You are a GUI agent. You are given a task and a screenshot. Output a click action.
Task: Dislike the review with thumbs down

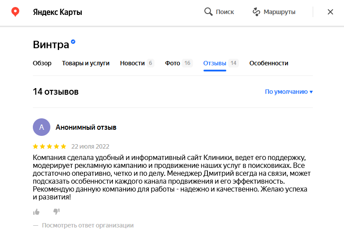click(56, 211)
